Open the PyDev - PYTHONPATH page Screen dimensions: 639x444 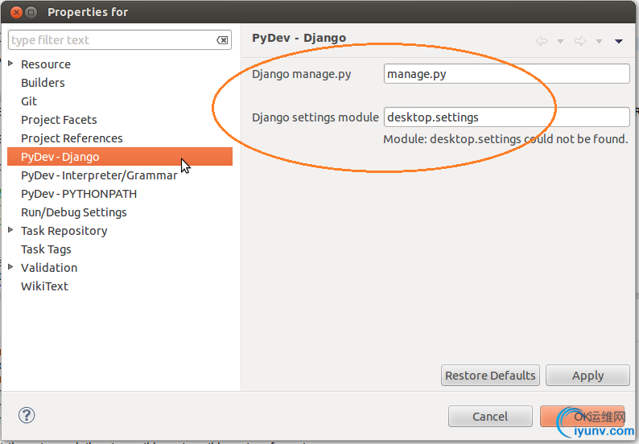(79, 194)
